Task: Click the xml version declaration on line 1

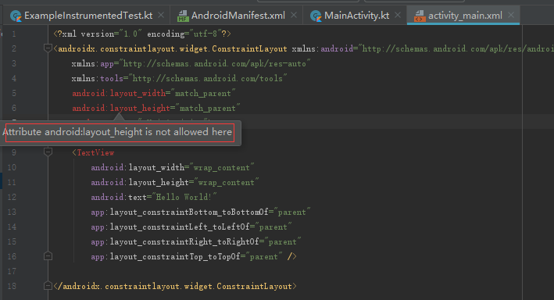Action: (142, 34)
